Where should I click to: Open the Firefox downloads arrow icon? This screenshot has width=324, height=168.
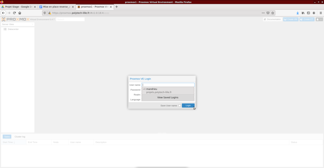(x=298, y=13)
